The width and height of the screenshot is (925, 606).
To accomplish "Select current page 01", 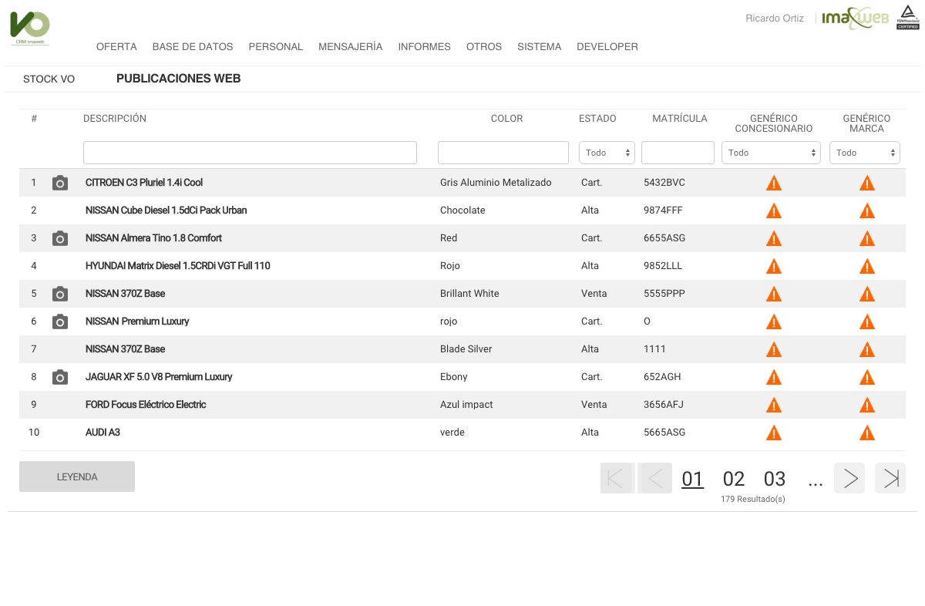I will (693, 479).
